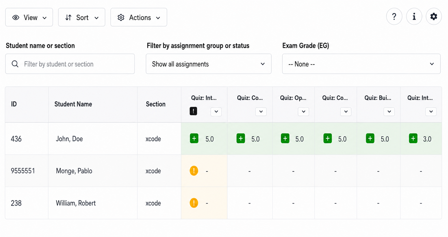Screen dimensions: 448x237
Task: Click the 3.0 score in John Doe's row
Action: click(x=427, y=139)
